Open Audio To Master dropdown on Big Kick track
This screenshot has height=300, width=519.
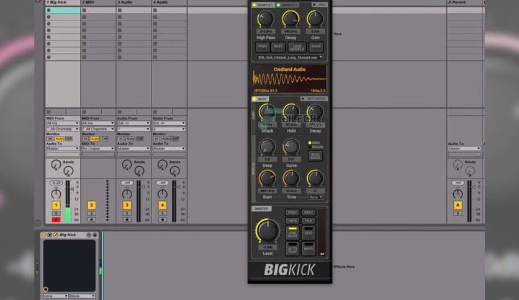point(63,148)
